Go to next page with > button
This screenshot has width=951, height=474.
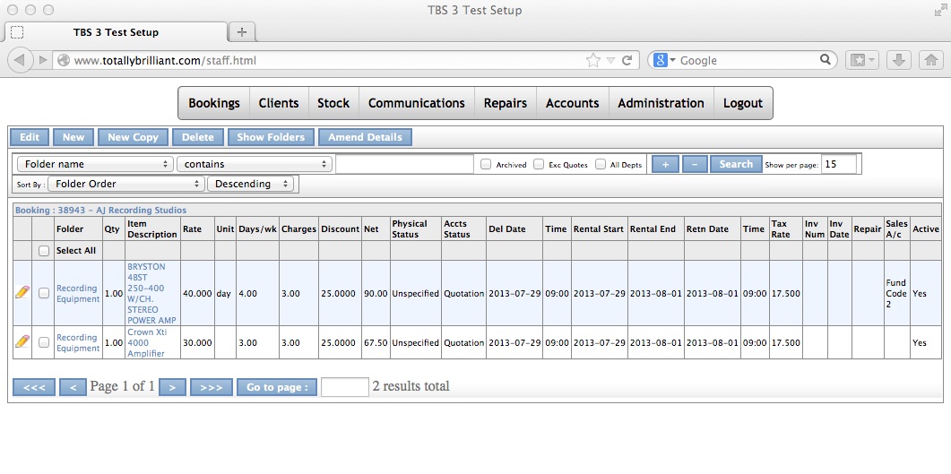[172, 387]
